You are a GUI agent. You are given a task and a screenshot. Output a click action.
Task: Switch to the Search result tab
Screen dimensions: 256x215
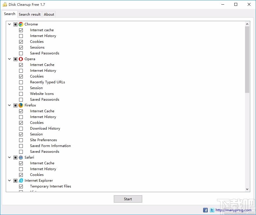tap(29, 14)
